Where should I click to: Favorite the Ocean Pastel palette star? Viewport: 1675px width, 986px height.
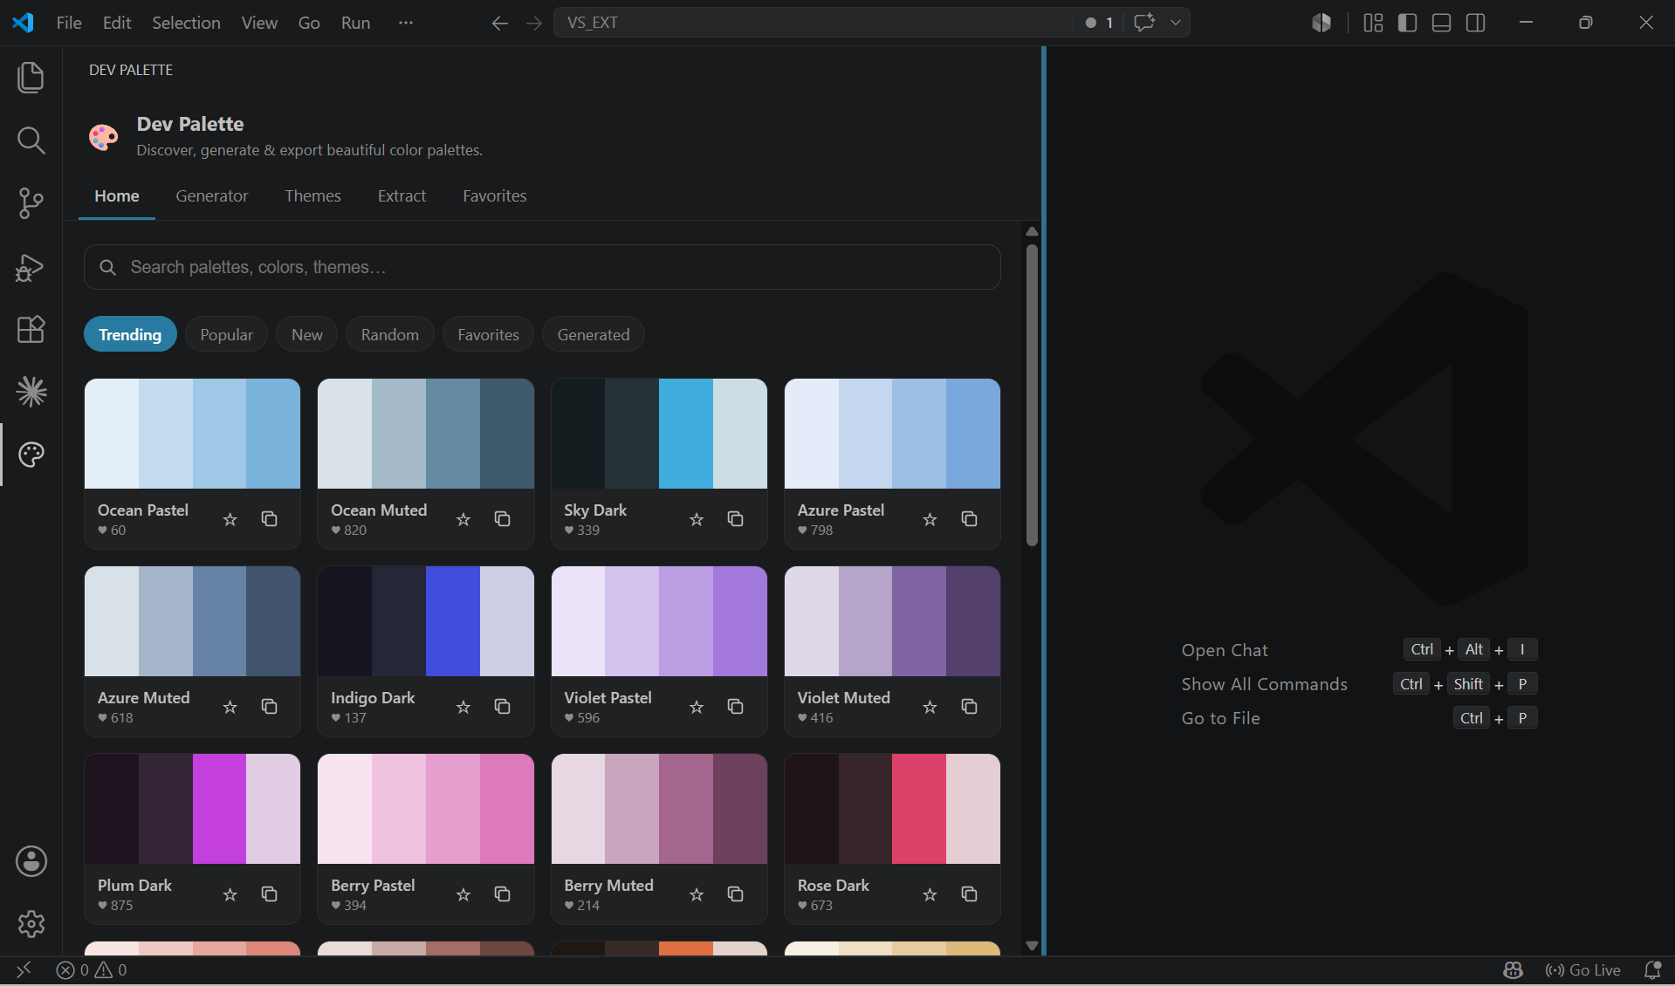pos(230,519)
